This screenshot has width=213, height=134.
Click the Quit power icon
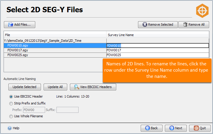pos(196,128)
